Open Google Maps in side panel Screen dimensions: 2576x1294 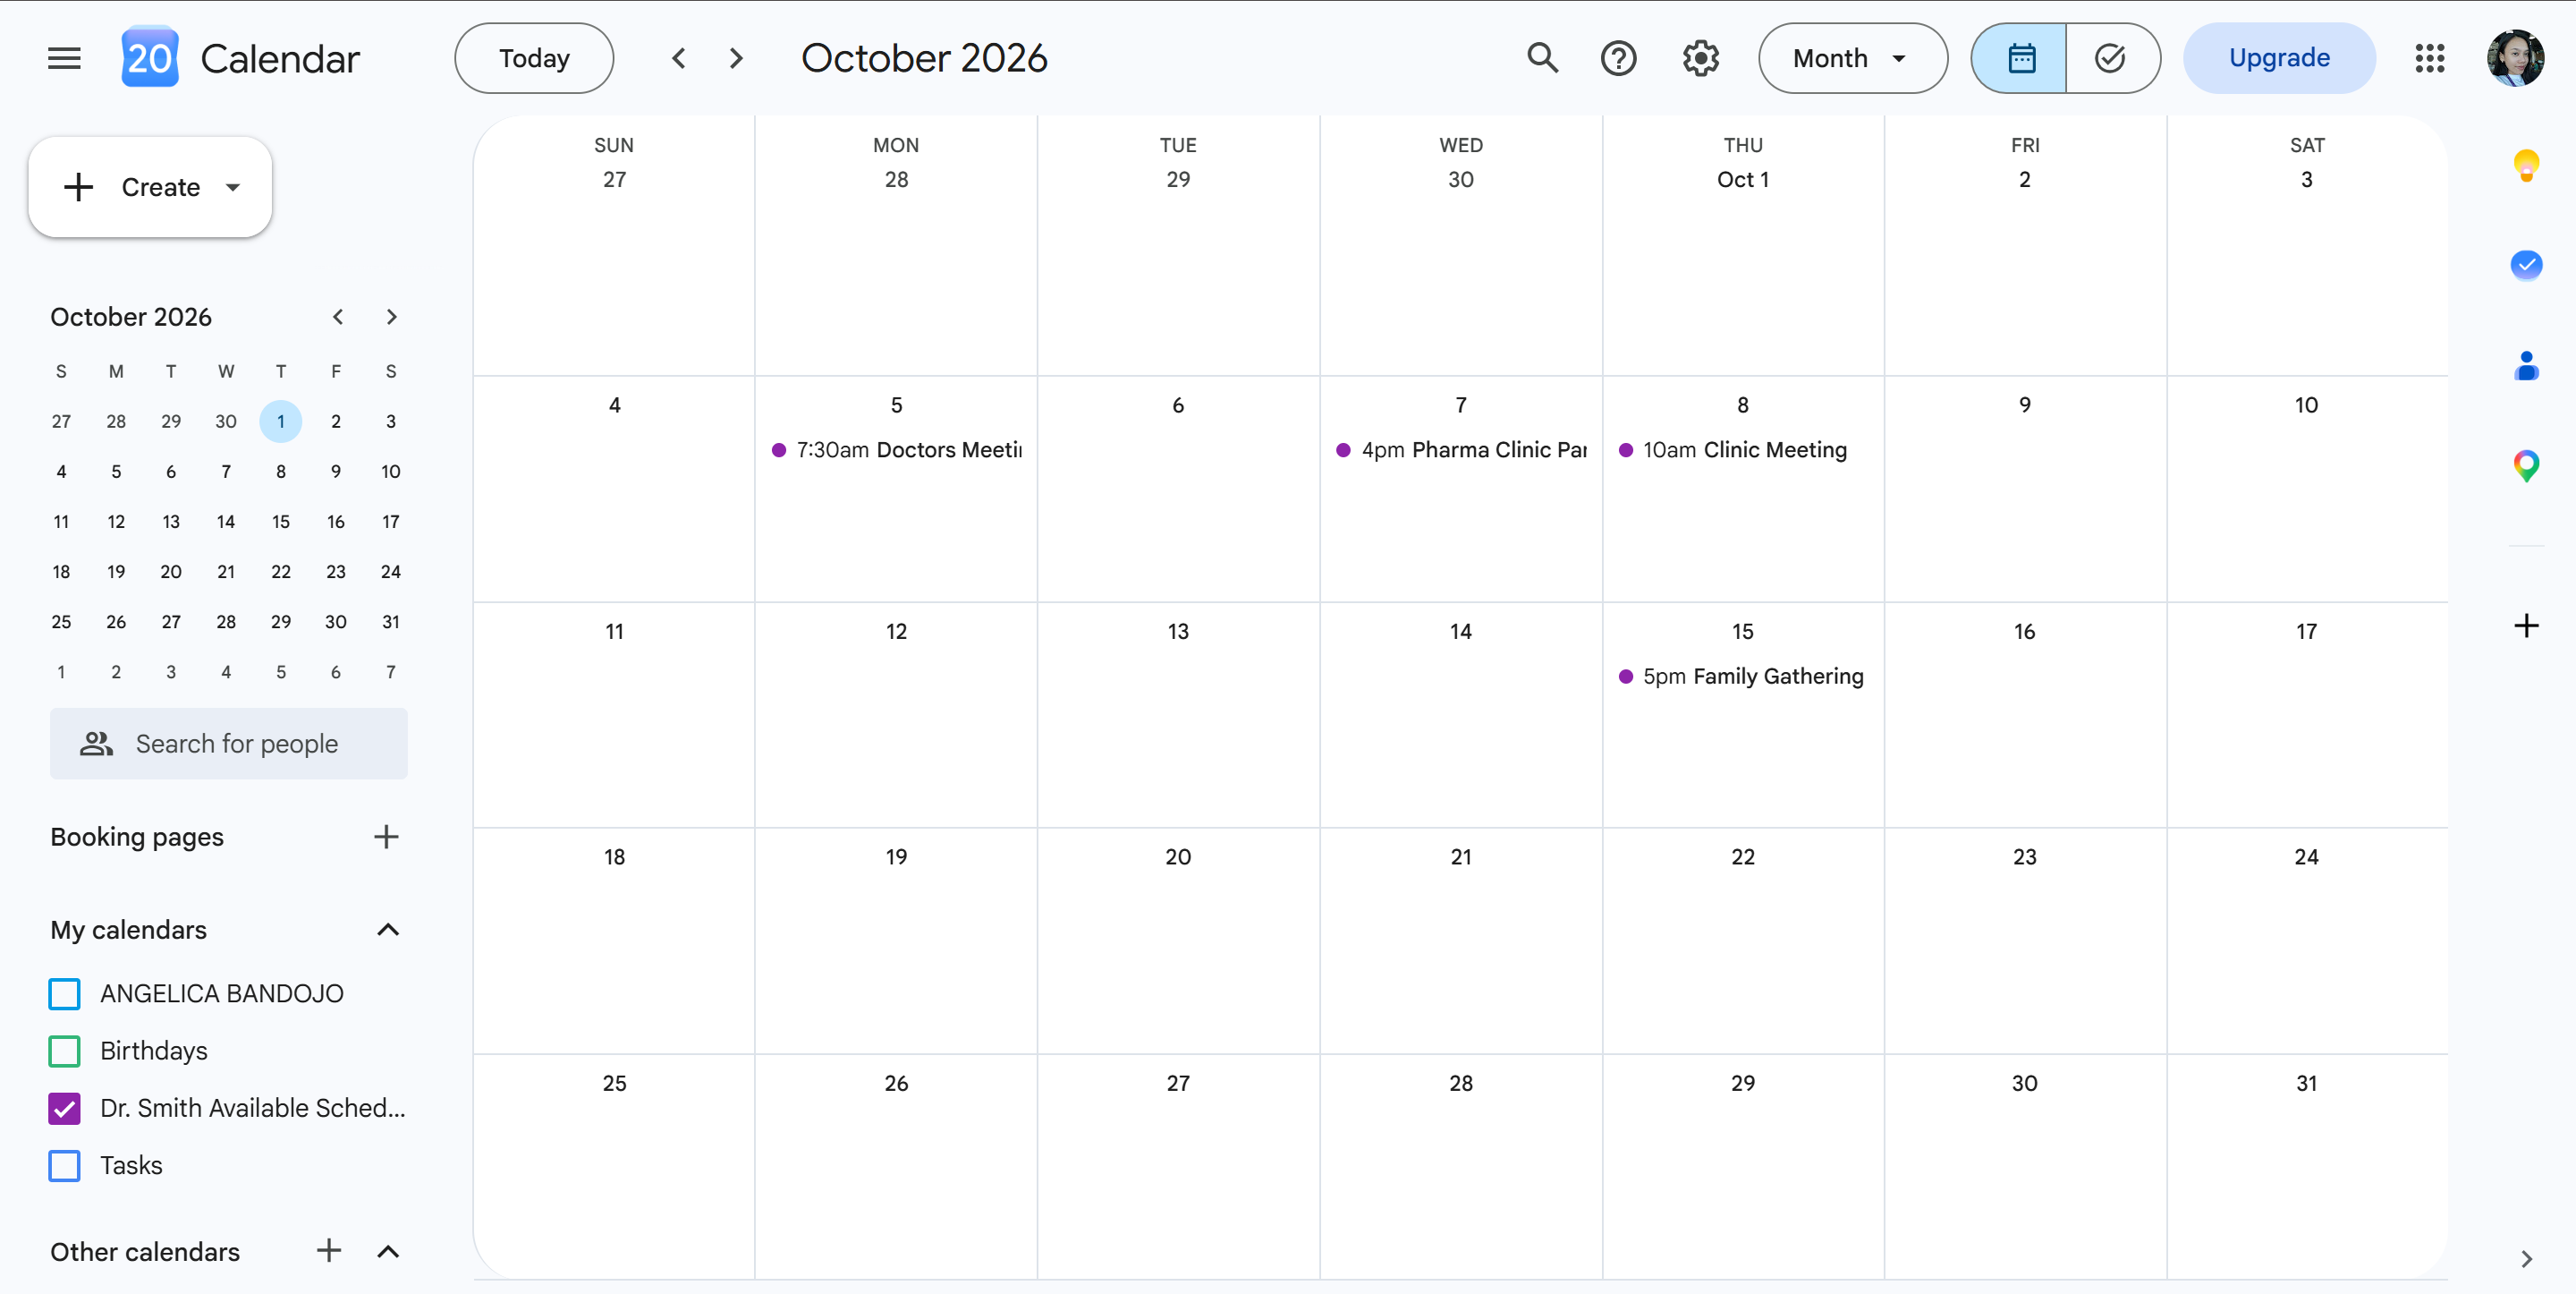(x=2526, y=465)
